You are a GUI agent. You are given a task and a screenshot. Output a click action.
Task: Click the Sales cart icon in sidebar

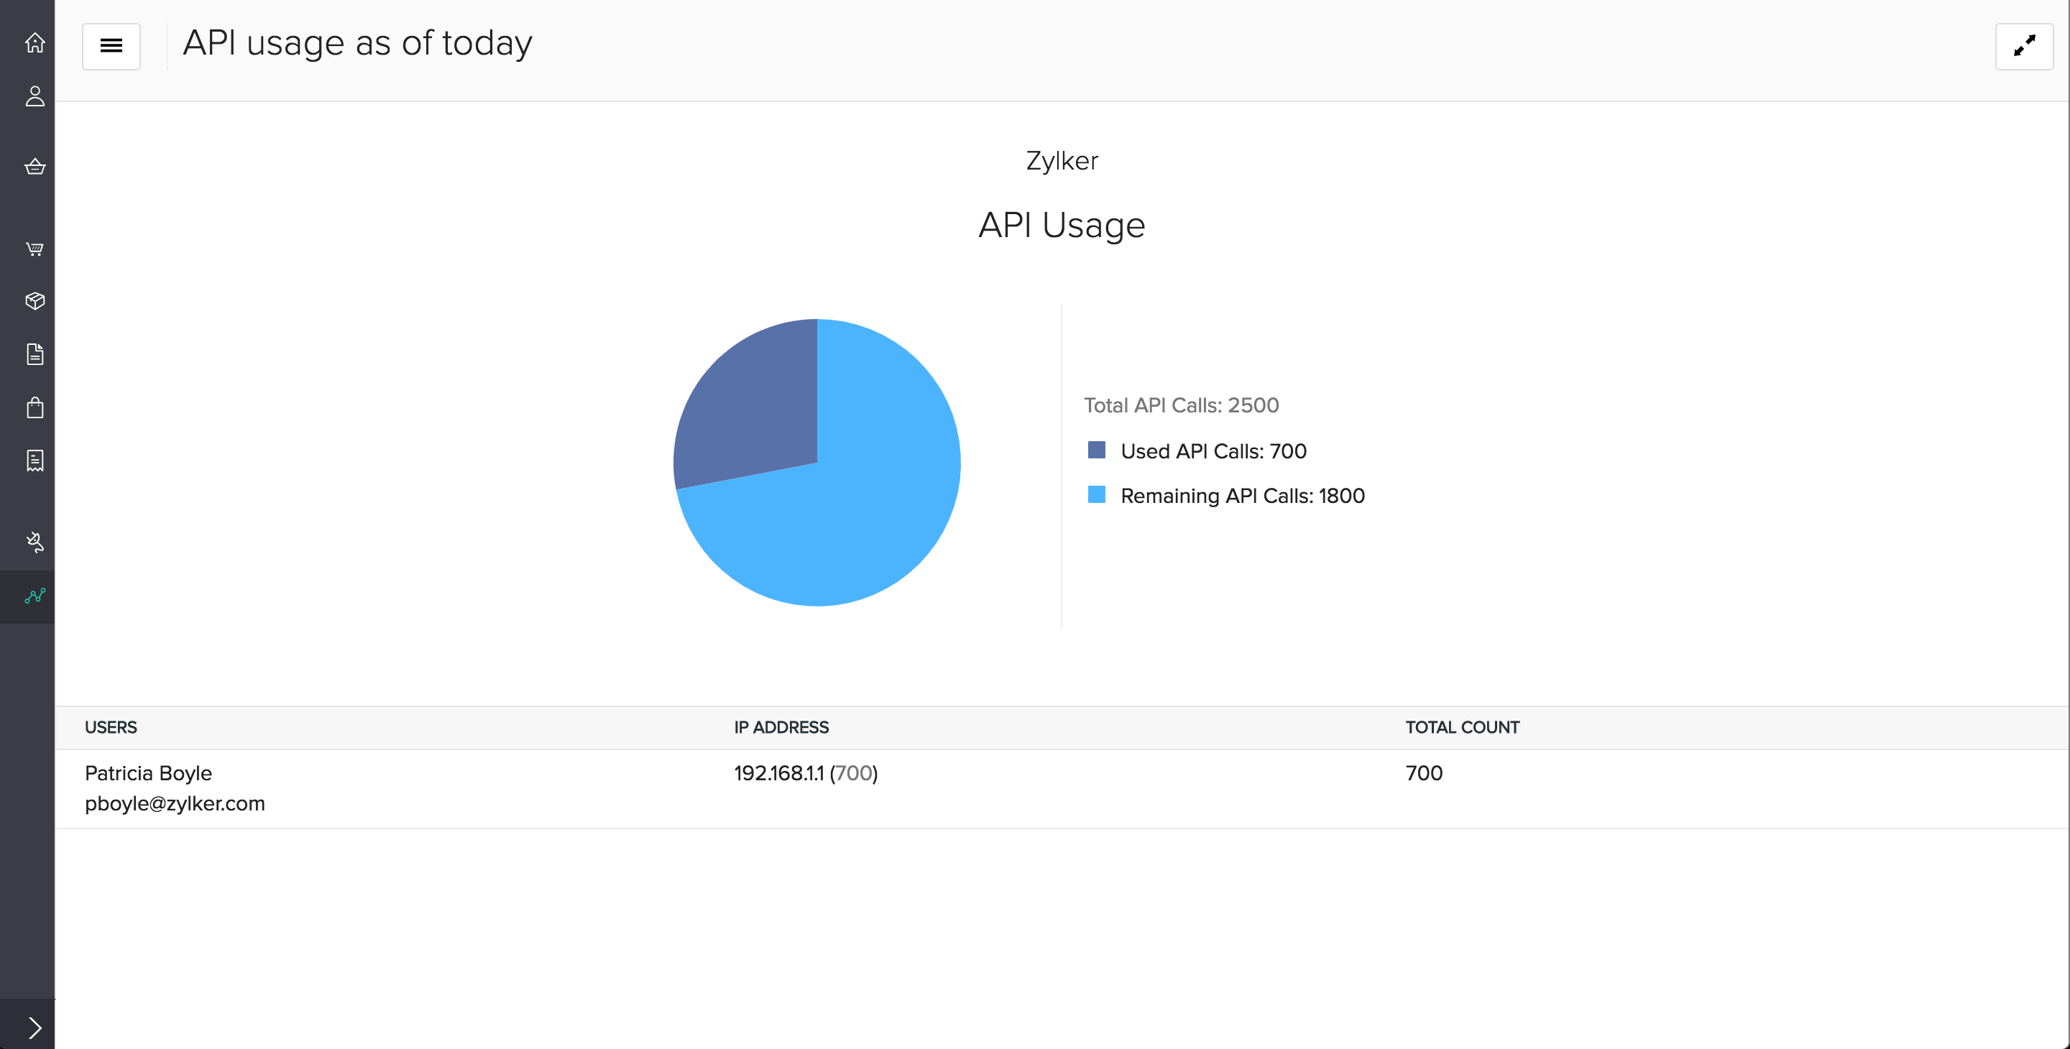coord(34,249)
